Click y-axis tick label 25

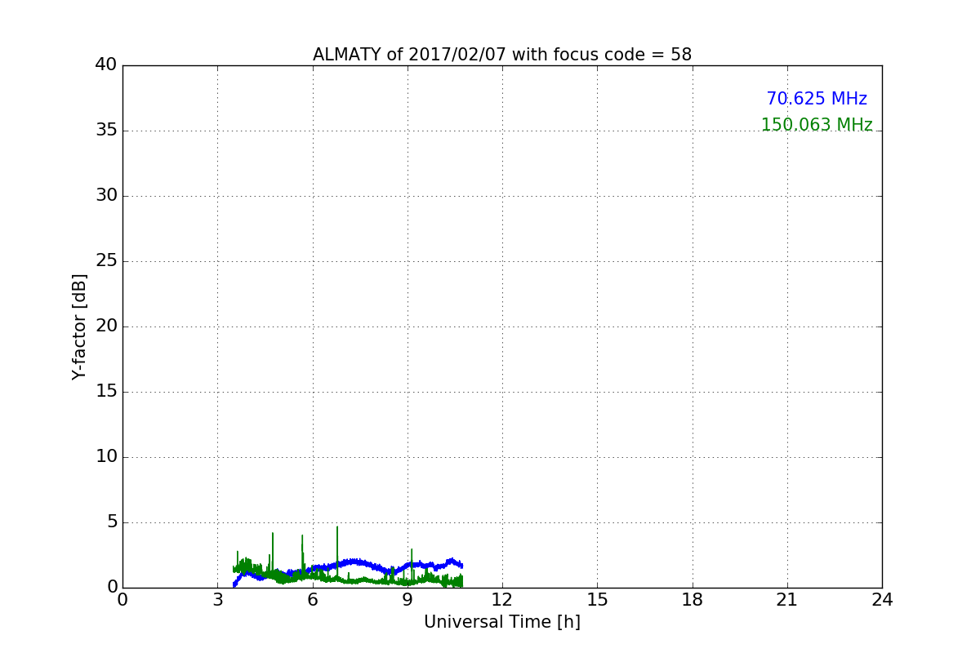[106, 261]
